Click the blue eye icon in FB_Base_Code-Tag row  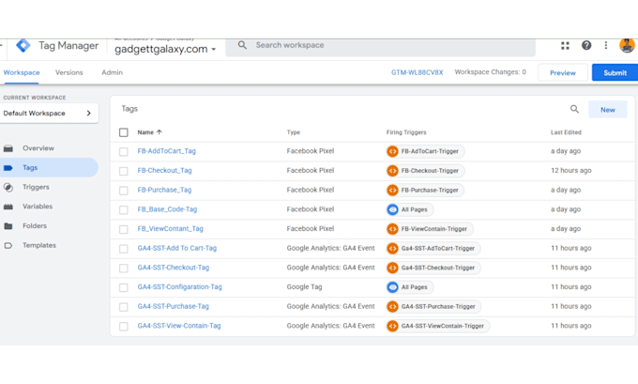[x=392, y=209]
